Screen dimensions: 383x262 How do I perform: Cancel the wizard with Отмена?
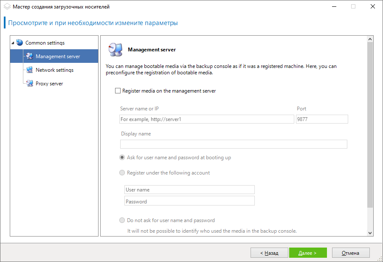click(x=350, y=253)
